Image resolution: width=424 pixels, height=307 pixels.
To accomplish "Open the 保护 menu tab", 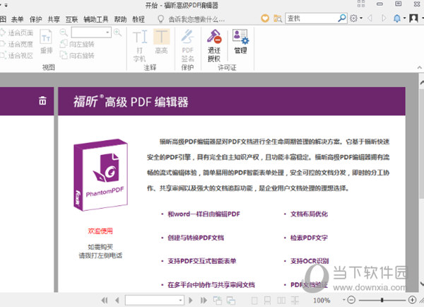I will click(35, 18).
